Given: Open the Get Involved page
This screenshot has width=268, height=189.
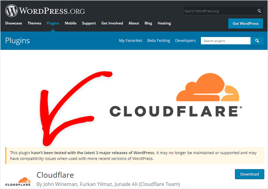Looking at the screenshot, I should point(112,23).
